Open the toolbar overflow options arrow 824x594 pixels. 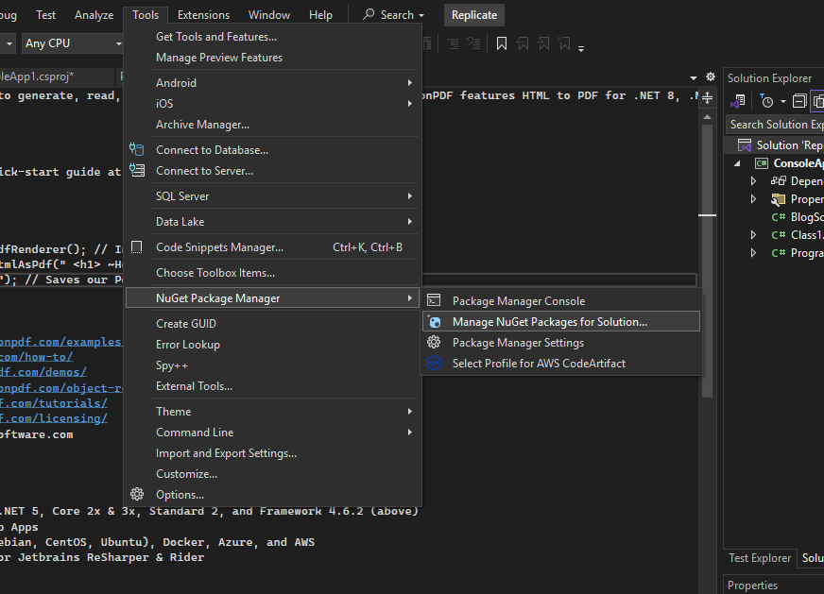point(581,49)
